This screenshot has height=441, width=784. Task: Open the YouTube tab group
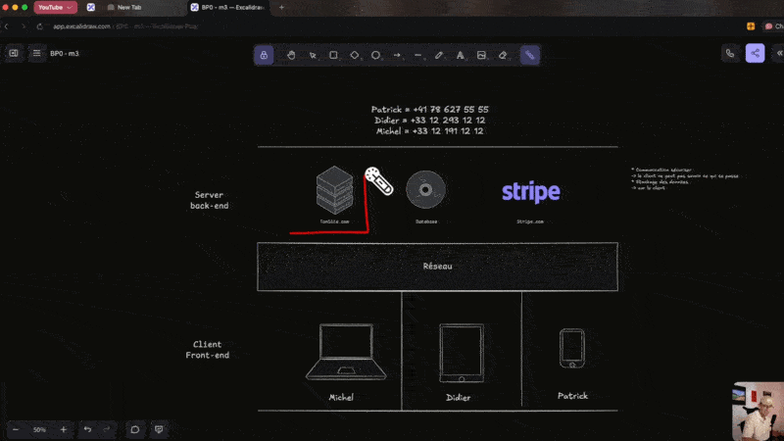(56, 7)
